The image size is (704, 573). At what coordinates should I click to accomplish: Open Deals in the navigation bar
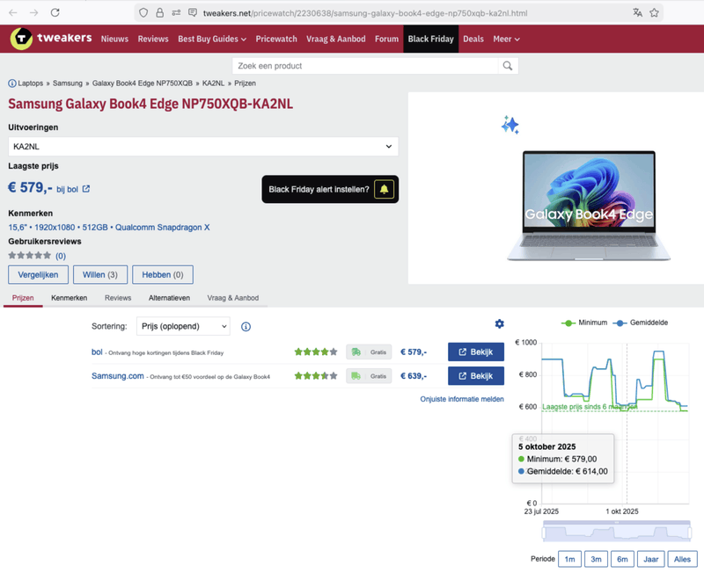point(473,39)
